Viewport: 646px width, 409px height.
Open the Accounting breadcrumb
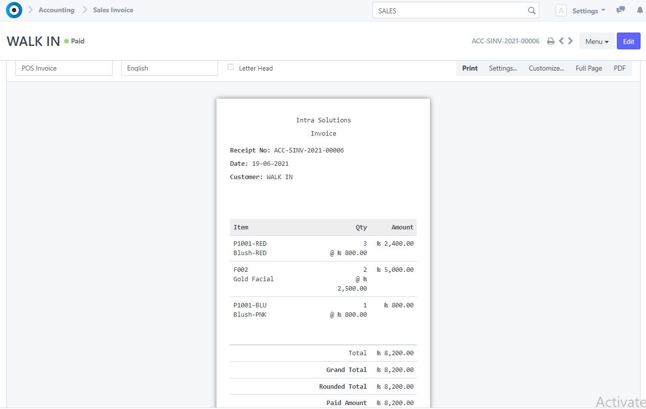coord(56,10)
